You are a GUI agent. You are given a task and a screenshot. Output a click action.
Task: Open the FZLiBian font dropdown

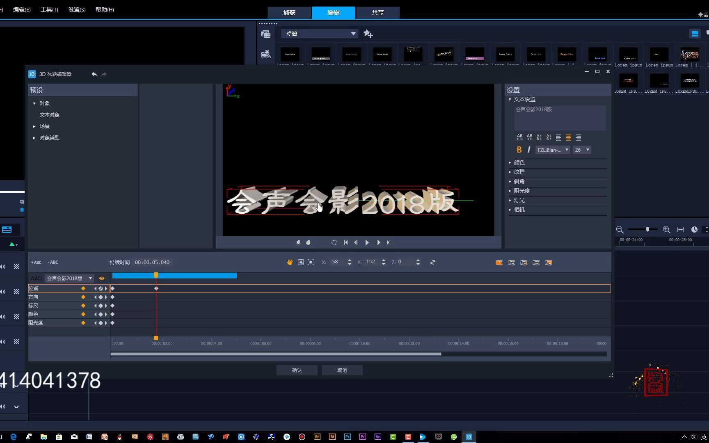coord(553,150)
